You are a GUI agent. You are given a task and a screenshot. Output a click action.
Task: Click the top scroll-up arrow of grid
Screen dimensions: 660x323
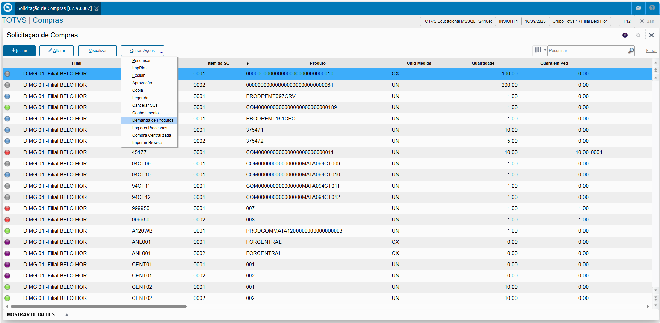pos(656,62)
